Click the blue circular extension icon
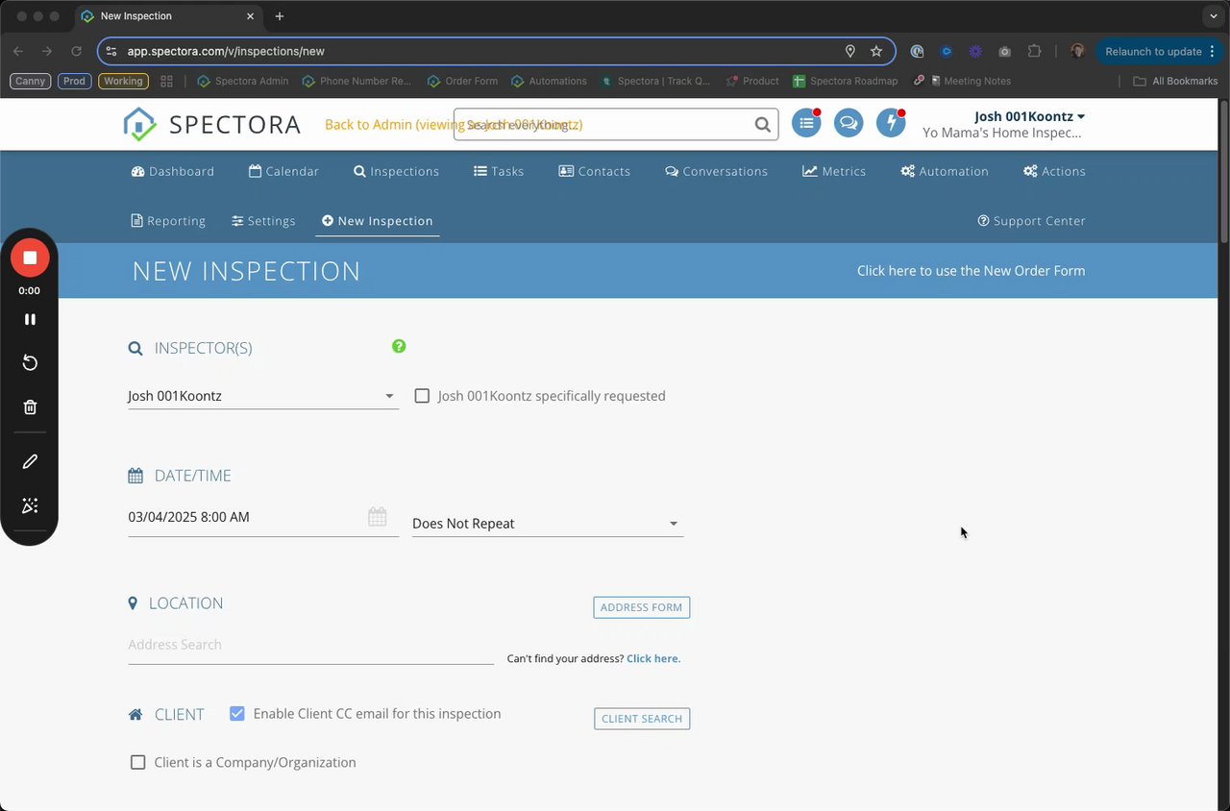1230x811 pixels. pos(947,51)
